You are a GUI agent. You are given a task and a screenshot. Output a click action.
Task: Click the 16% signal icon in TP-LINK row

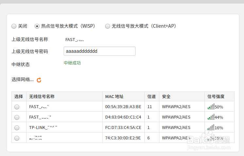pos(211,127)
